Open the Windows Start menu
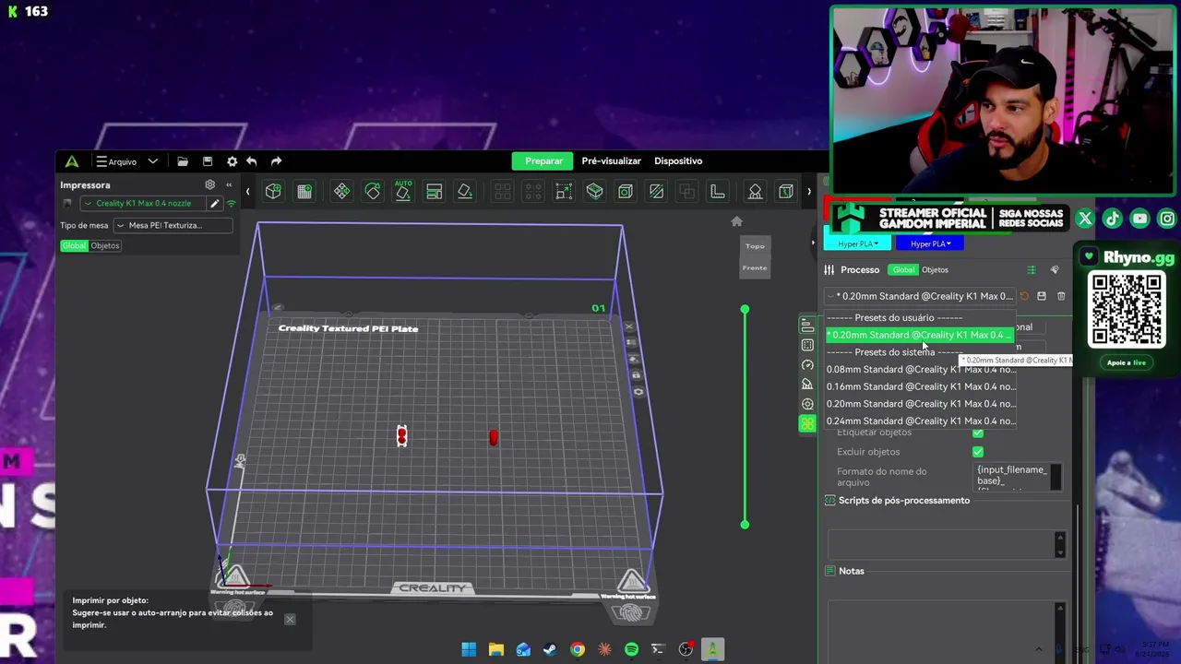 469,649
